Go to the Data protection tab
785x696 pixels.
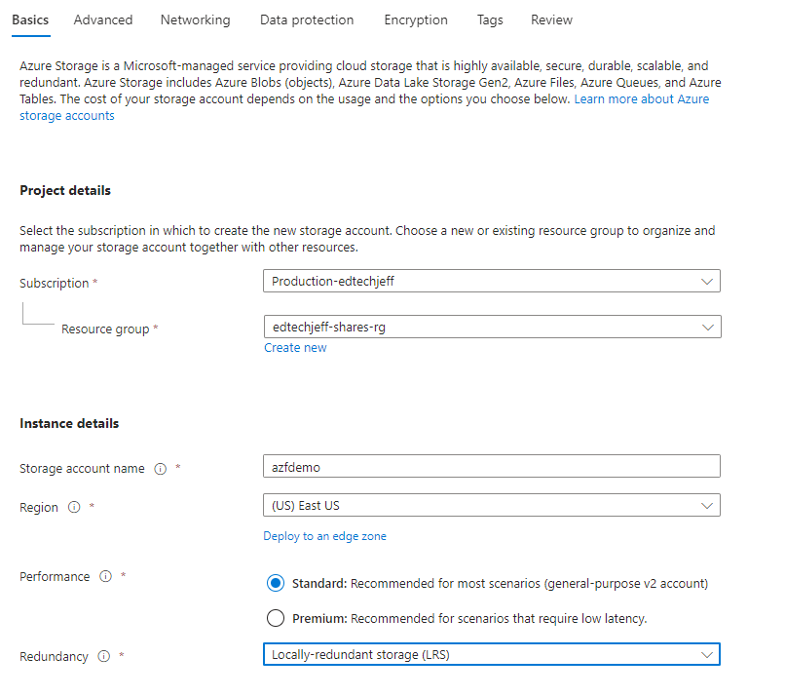point(307,19)
